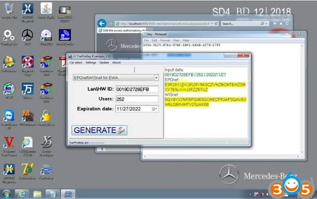317x199 pixels.
Task: Click the highlighted EPCnet key text
Action: coord(205,87)
